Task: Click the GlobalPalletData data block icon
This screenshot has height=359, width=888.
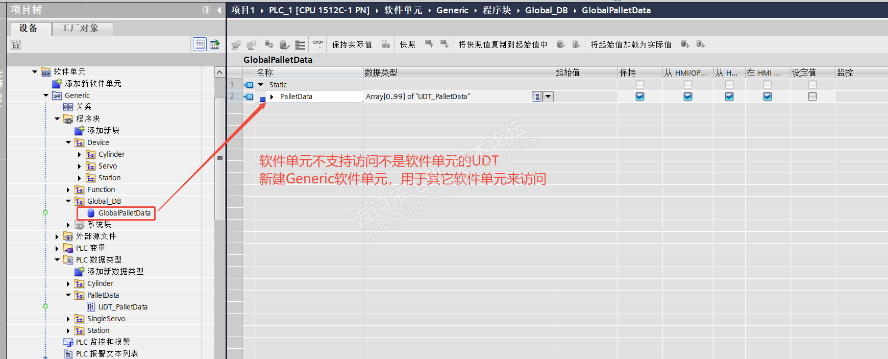Action: point(91,213)
